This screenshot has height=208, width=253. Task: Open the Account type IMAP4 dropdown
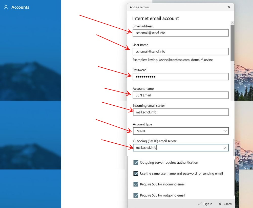pos(181,131)
